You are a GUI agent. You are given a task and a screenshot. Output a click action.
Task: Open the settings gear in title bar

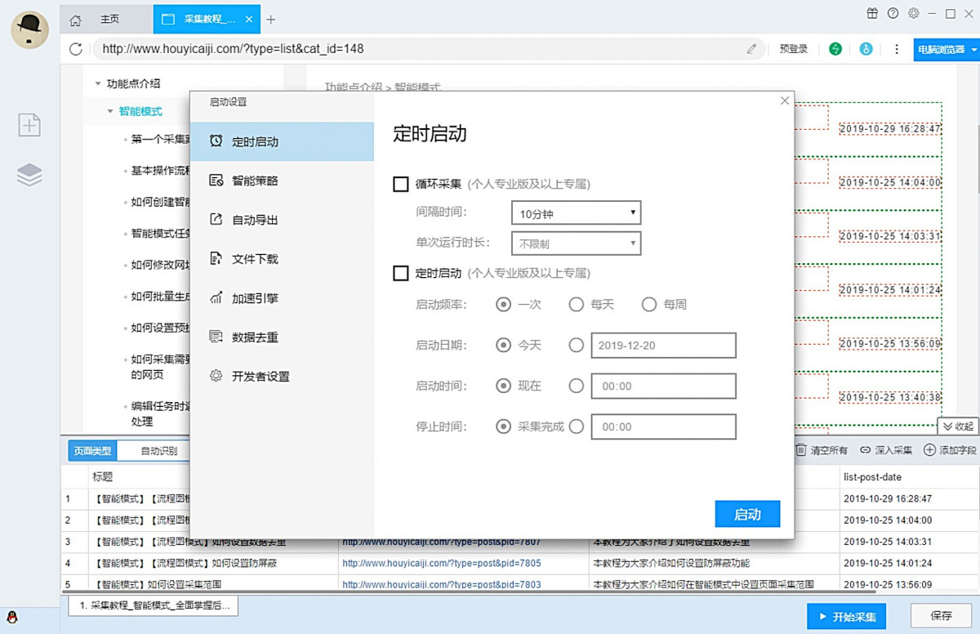[x=914, y=13]
